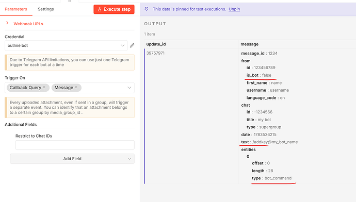
Task: Click the text /addkey@my_bot_name value
Action: [275, 142]
